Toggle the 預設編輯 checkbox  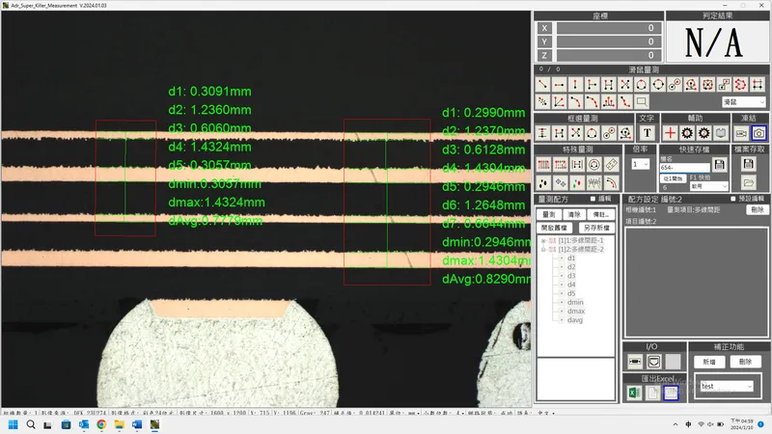[x=733, y=199]
